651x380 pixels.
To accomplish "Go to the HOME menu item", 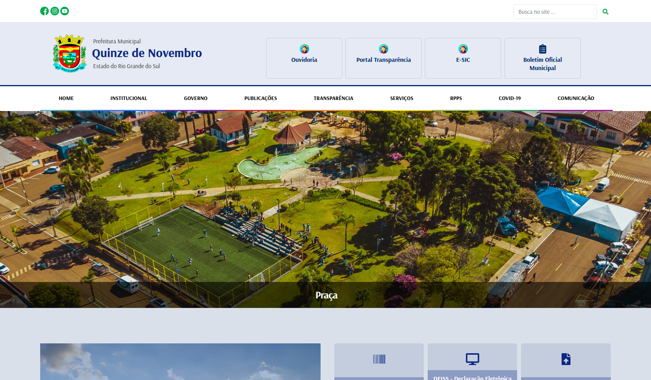I will click(66, 98).
